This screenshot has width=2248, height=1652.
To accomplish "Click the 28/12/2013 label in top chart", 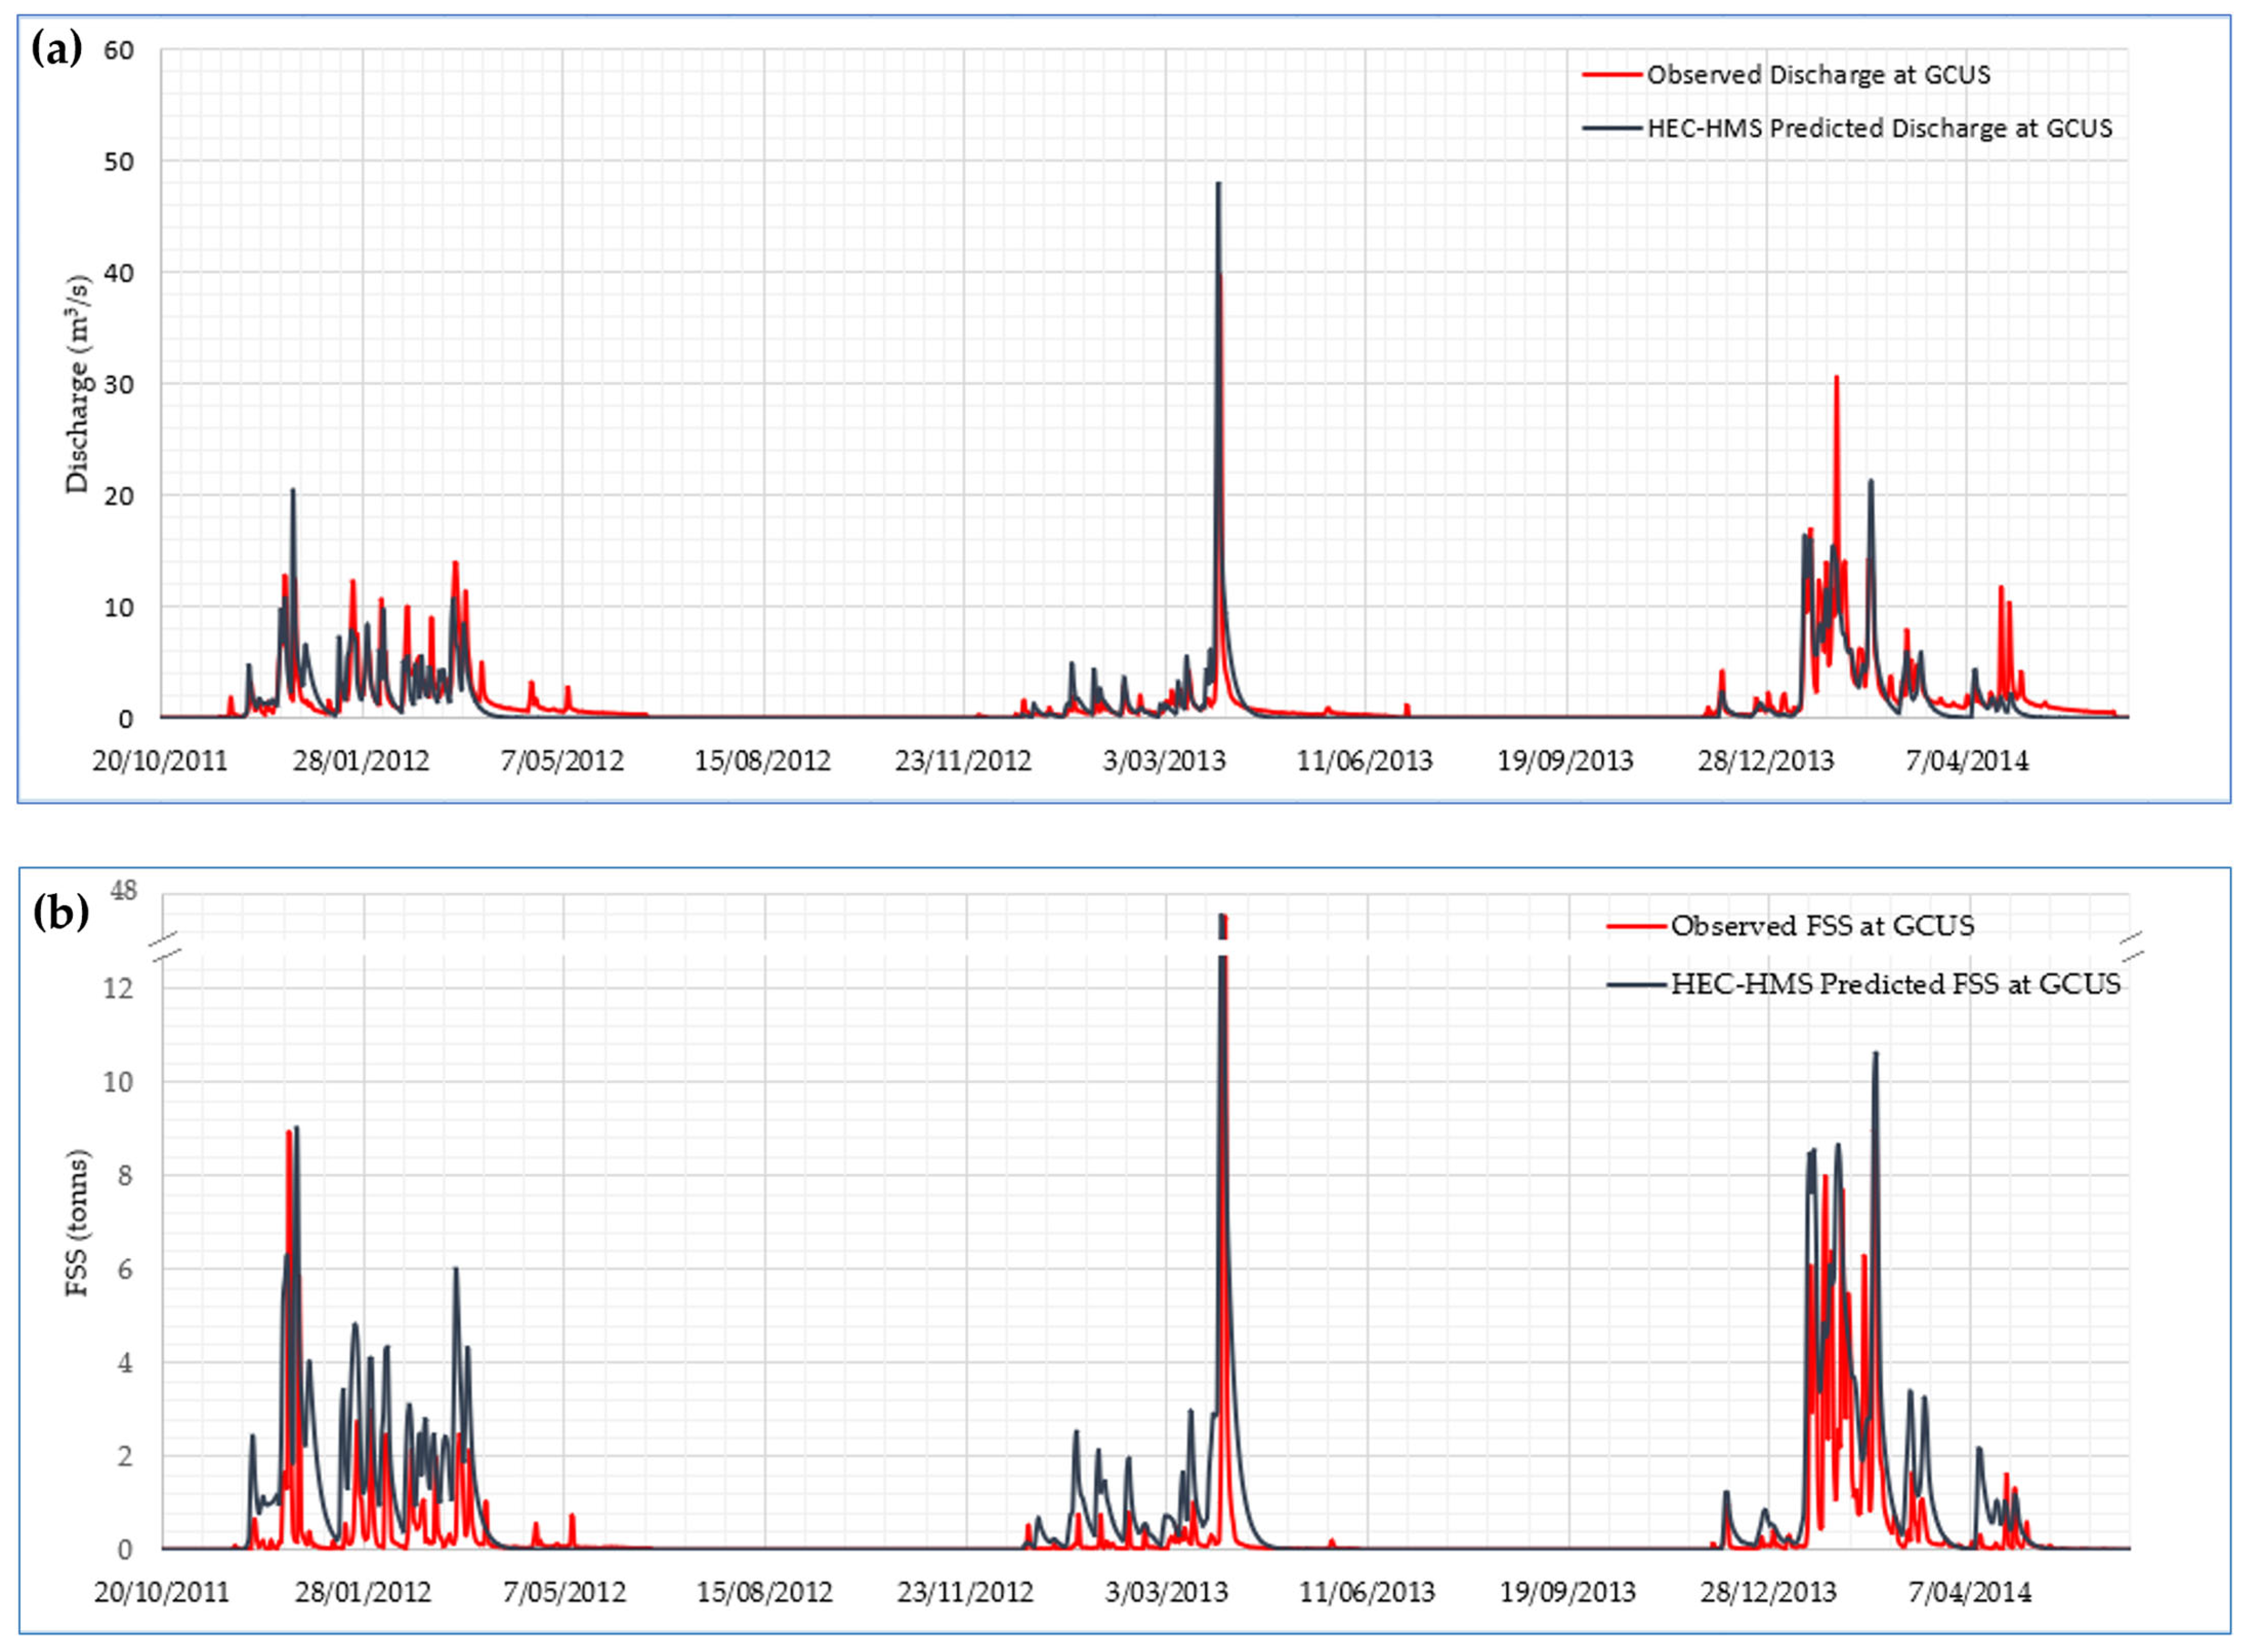I will point(1766,761).
